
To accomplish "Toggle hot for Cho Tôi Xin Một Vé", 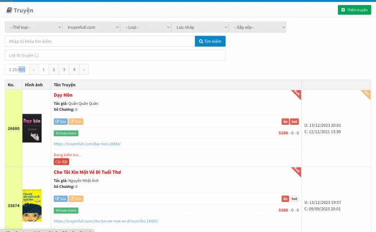I will click(294, 198).
